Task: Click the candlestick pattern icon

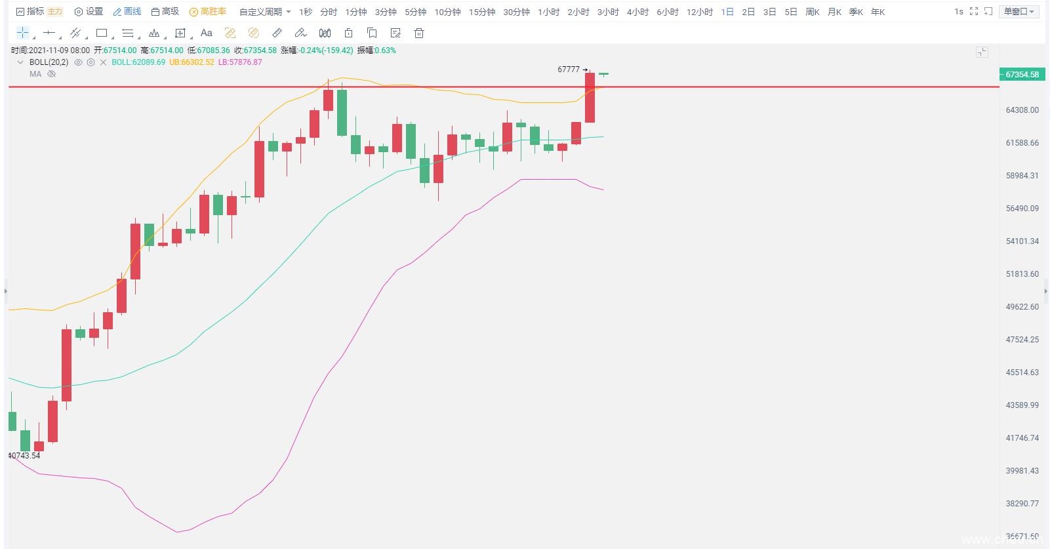Action: [325, 33]
